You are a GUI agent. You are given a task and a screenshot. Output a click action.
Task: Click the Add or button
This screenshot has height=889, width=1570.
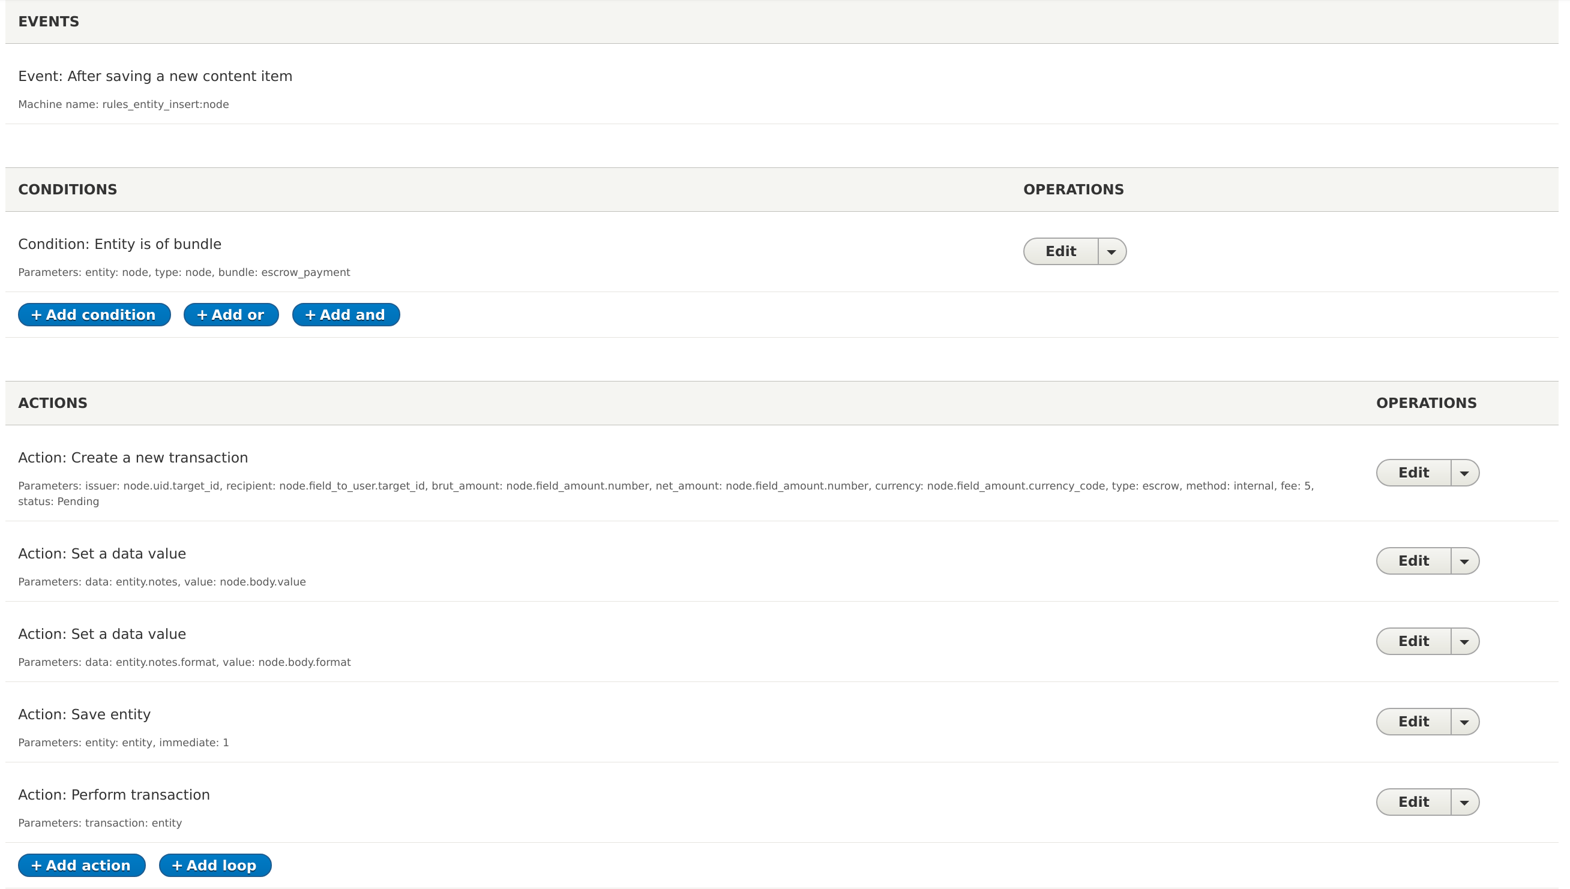[x=231, y=314]
